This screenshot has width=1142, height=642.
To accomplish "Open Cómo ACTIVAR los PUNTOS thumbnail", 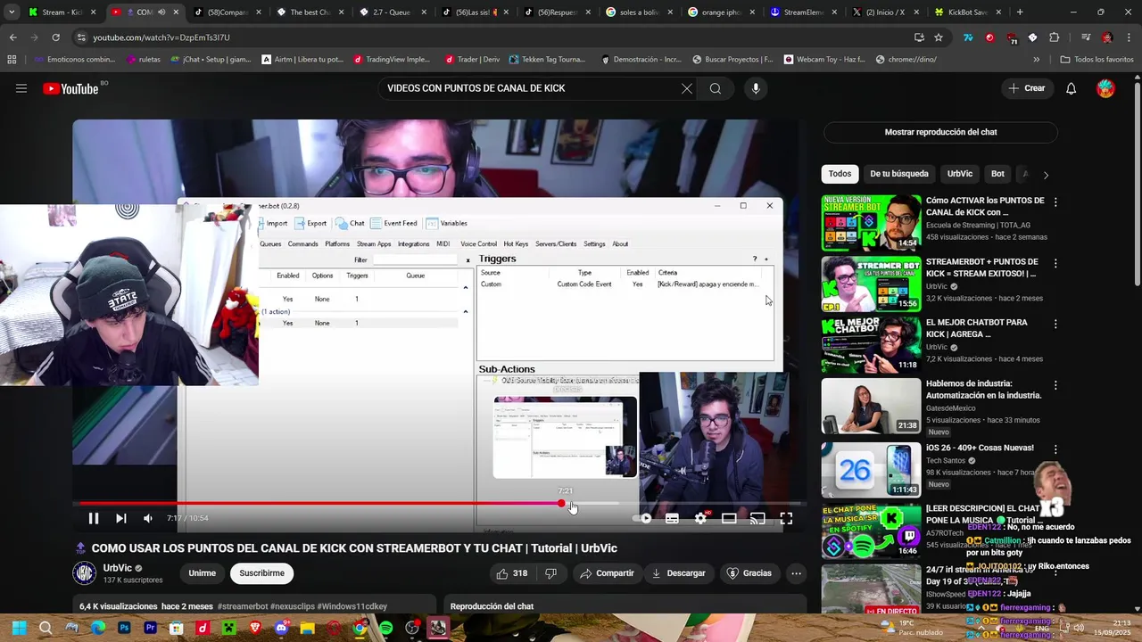I will (x=871, y=223).
